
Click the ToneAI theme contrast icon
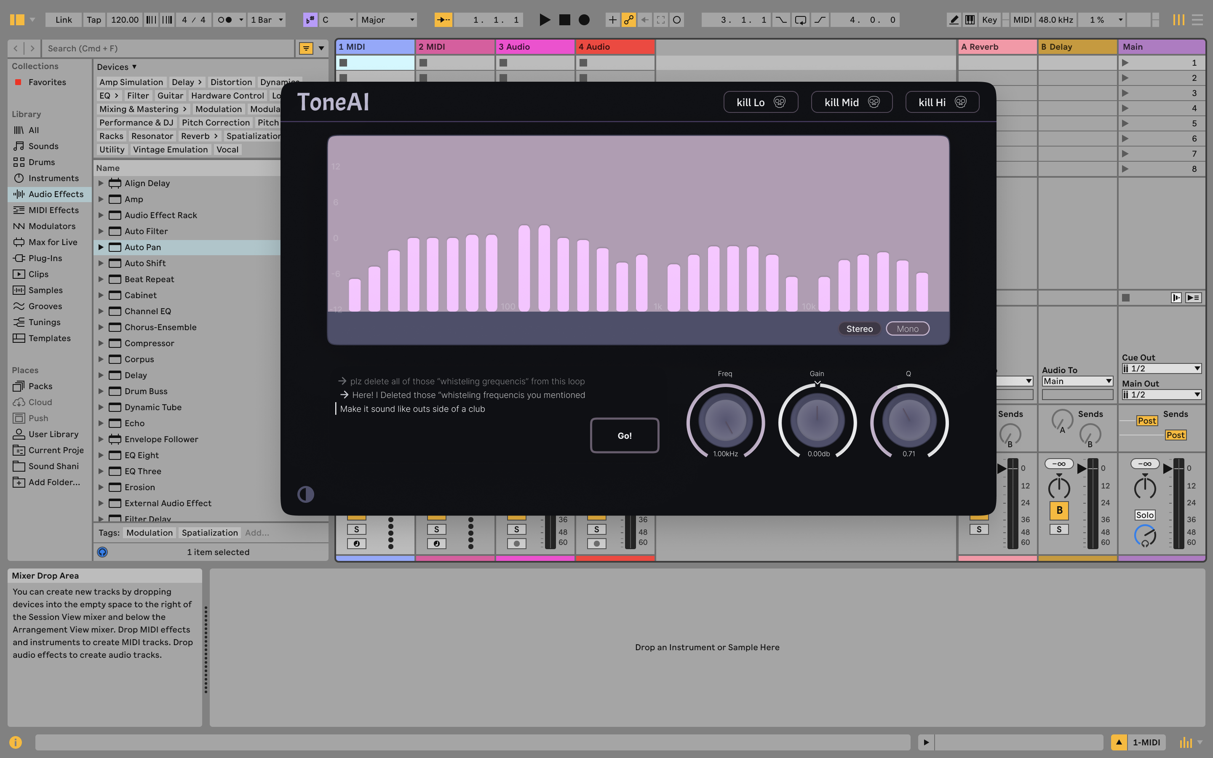pyautogui.click(x=306, y=494)
